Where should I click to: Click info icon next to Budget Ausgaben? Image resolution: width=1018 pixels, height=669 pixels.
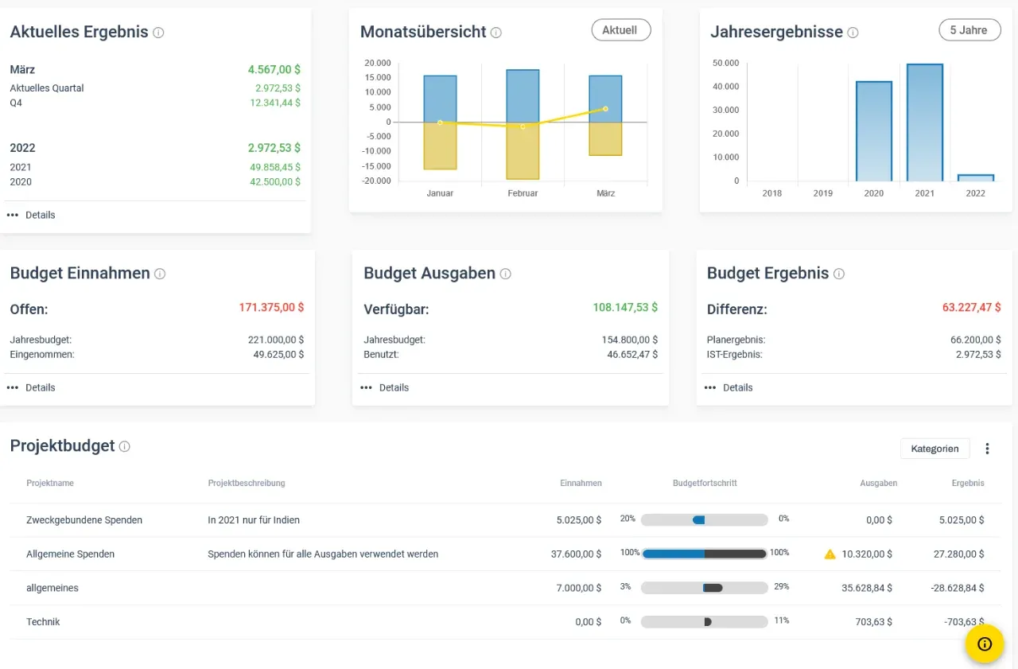pyautogui.click(x=505, y=274)
